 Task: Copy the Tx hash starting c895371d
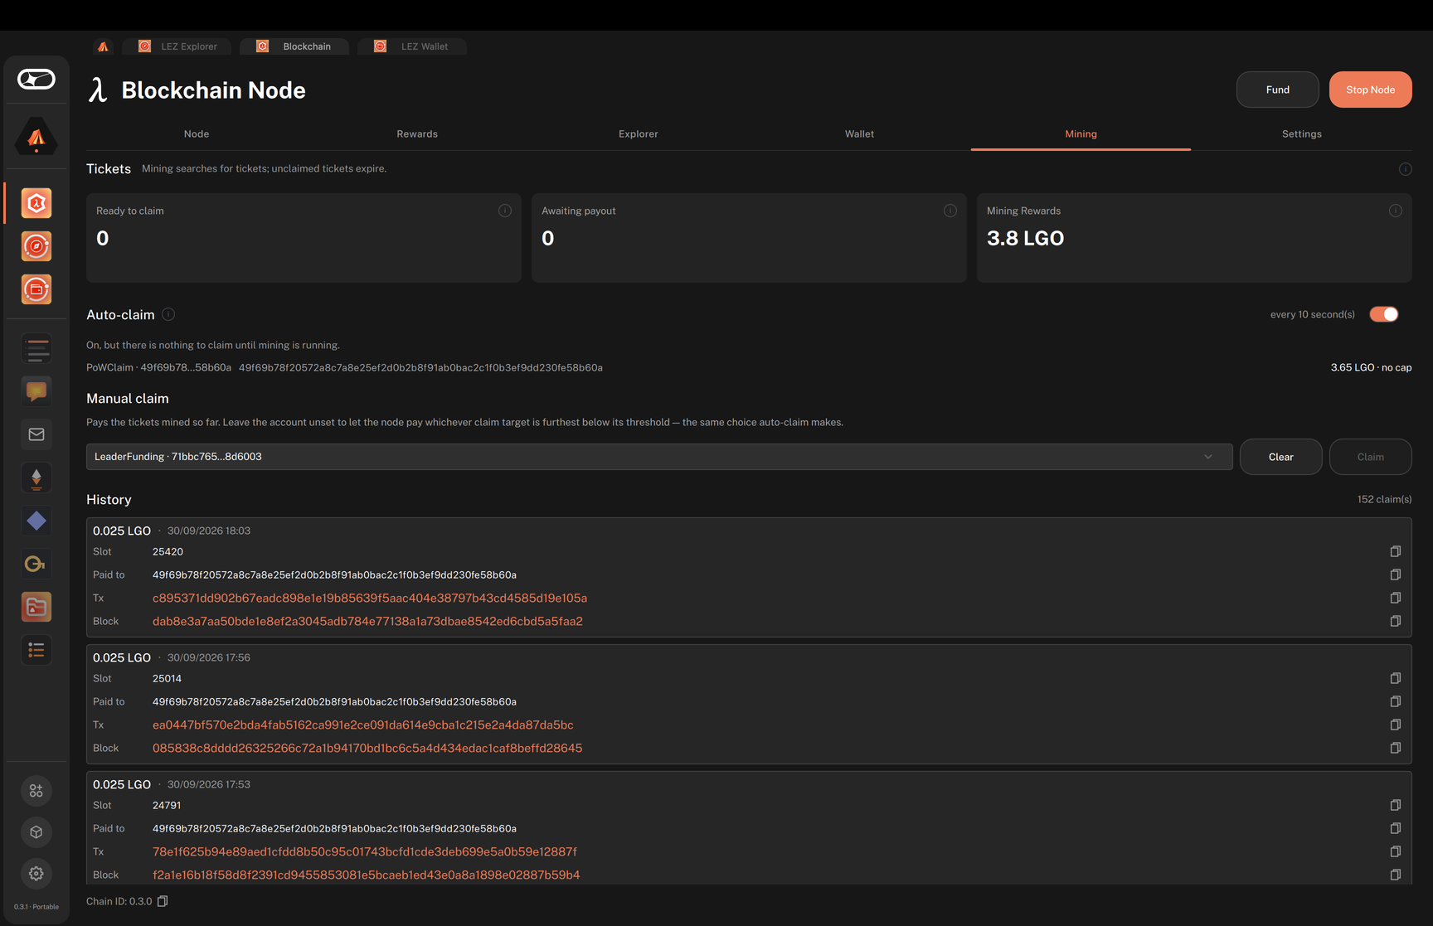pos(1396,598)
